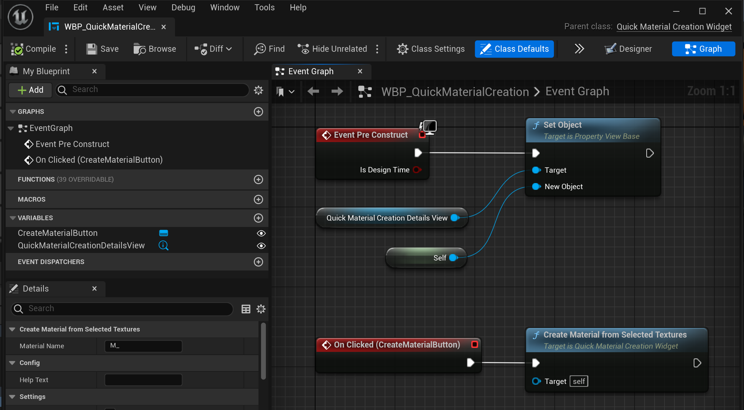Viewport: 744px width, 410px height.
Task: Switch to Designer mode
Action: click(x=628, y=49)
